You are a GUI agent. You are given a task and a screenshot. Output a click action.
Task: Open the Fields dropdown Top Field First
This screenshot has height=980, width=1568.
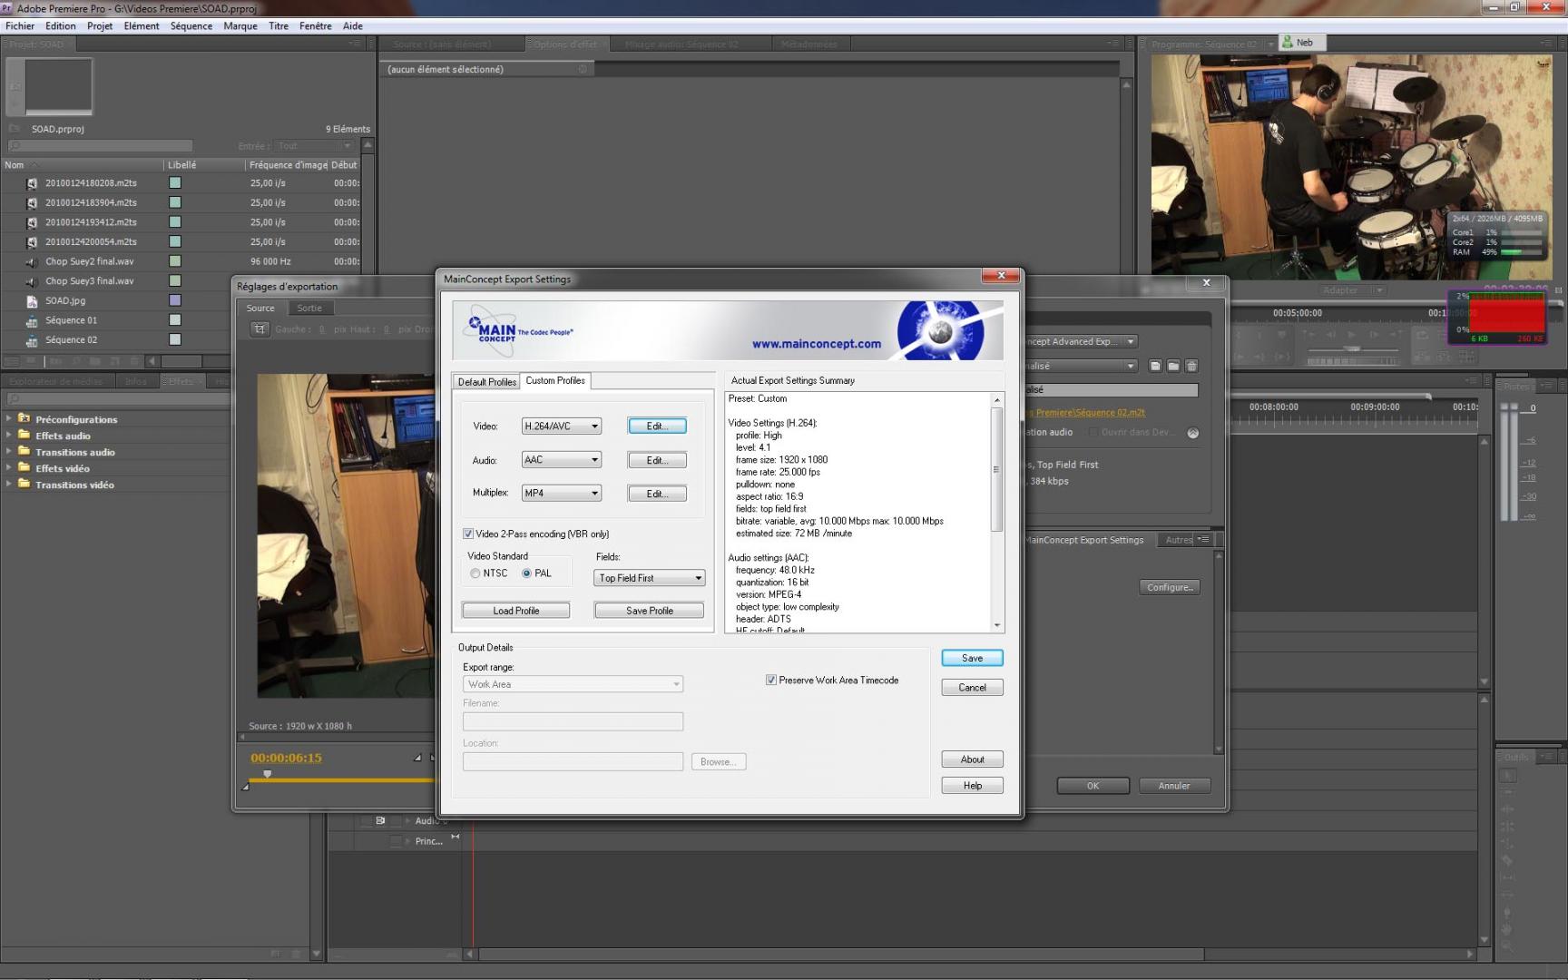(x=650, y=578)
